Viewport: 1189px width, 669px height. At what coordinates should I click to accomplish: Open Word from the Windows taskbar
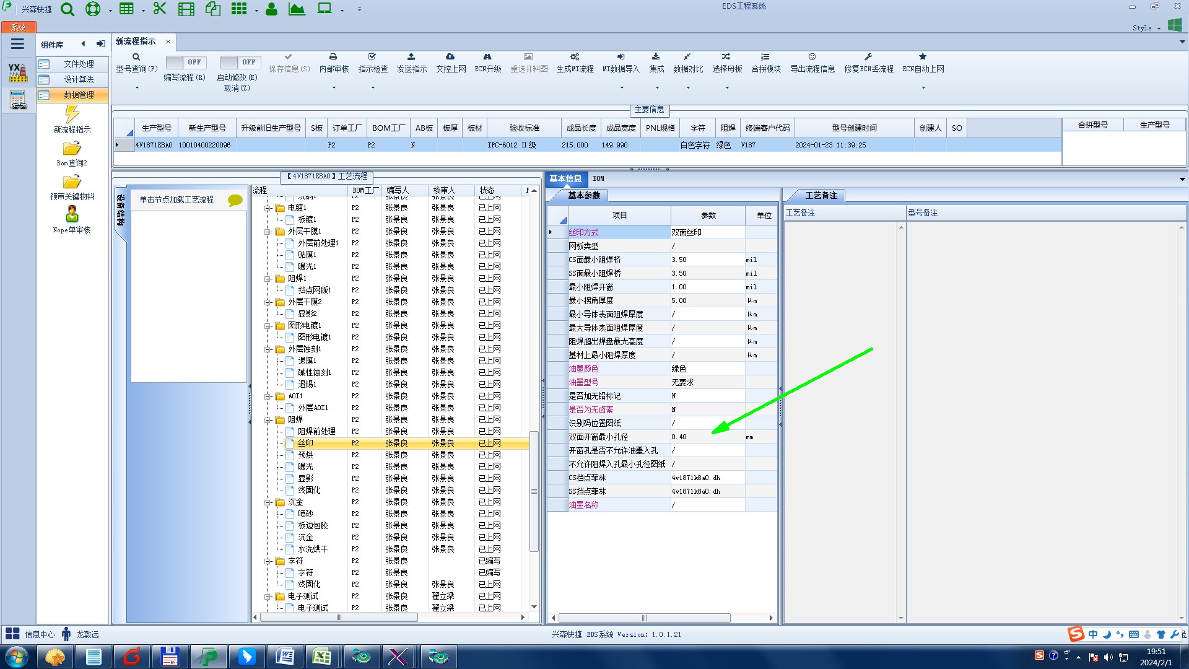click(284, 656)
